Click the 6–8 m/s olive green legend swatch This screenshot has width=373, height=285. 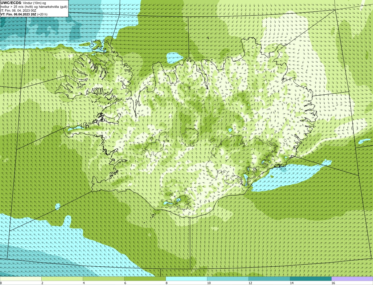(x=145, y=279)
